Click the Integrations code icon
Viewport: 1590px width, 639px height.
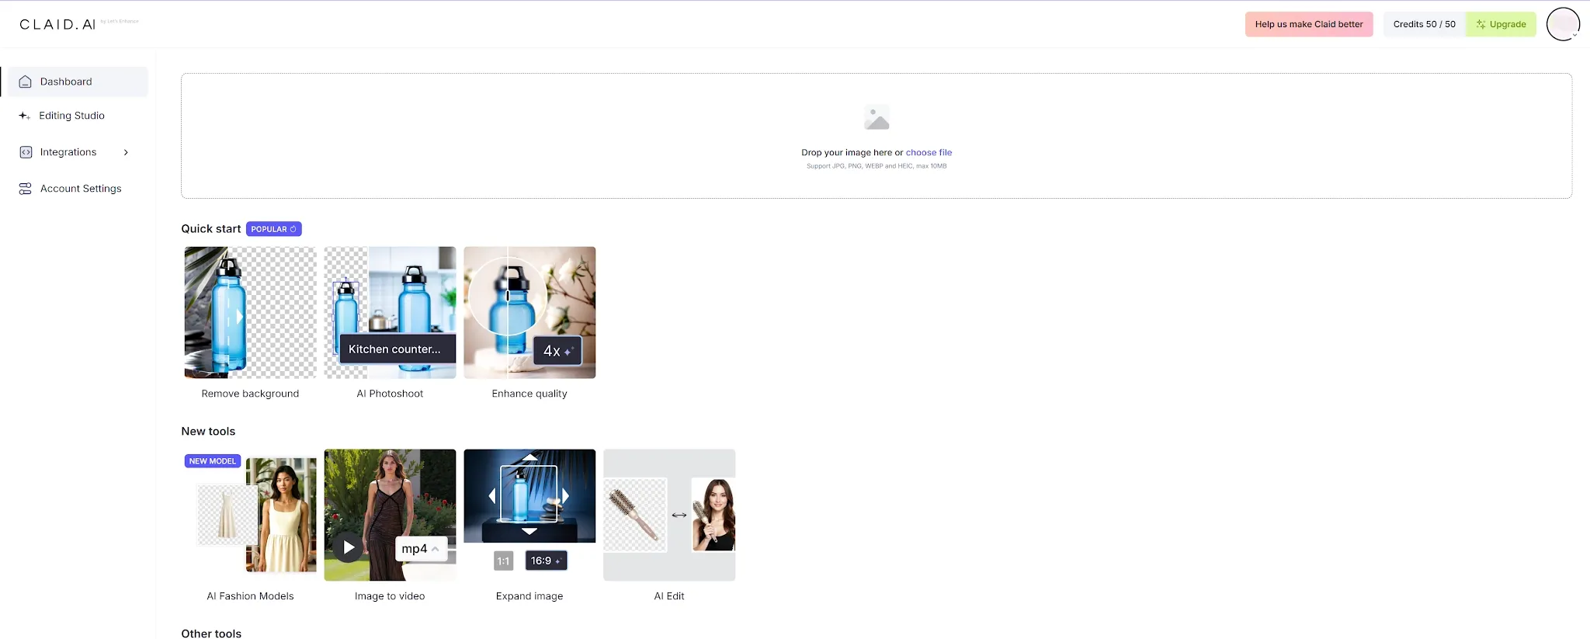pos(26,152)
